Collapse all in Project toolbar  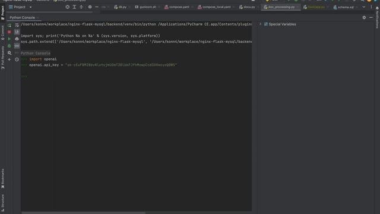(81, 7)
